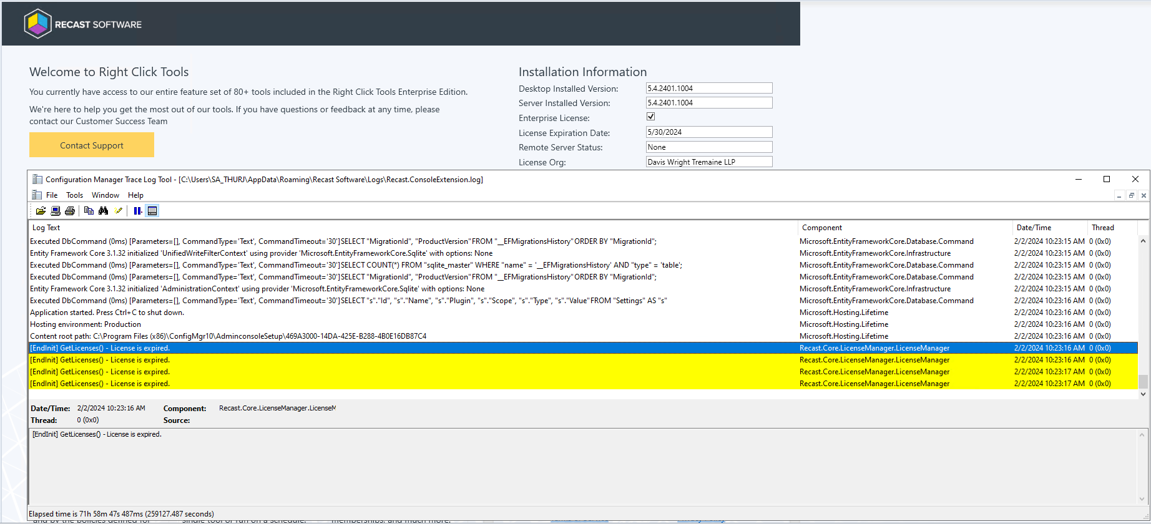This screenshot has height=524, width=1151.
Task: Click the Thread column header
Action: pos(1112,228)
